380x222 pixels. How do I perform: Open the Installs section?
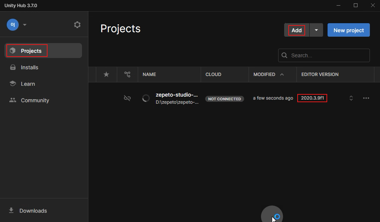[43, 67]
